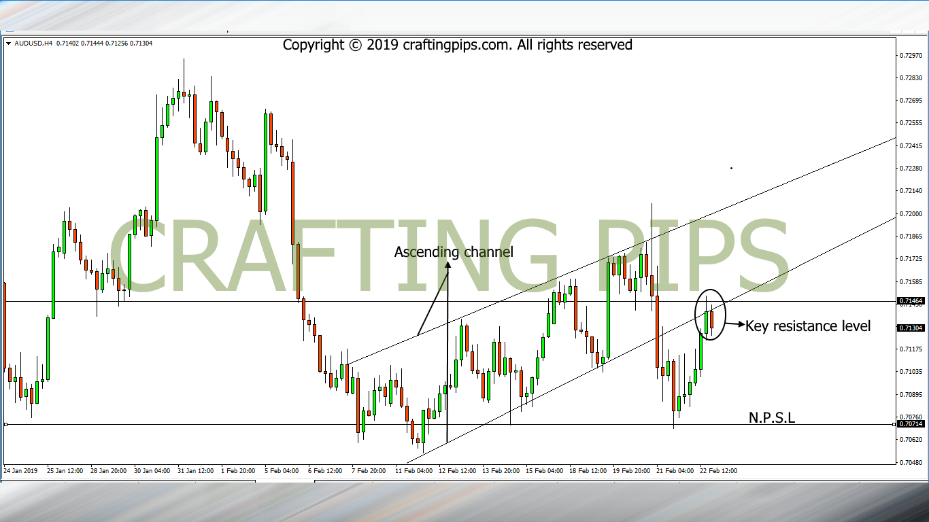Click the 0.72830 price scale value

[911, 78]
